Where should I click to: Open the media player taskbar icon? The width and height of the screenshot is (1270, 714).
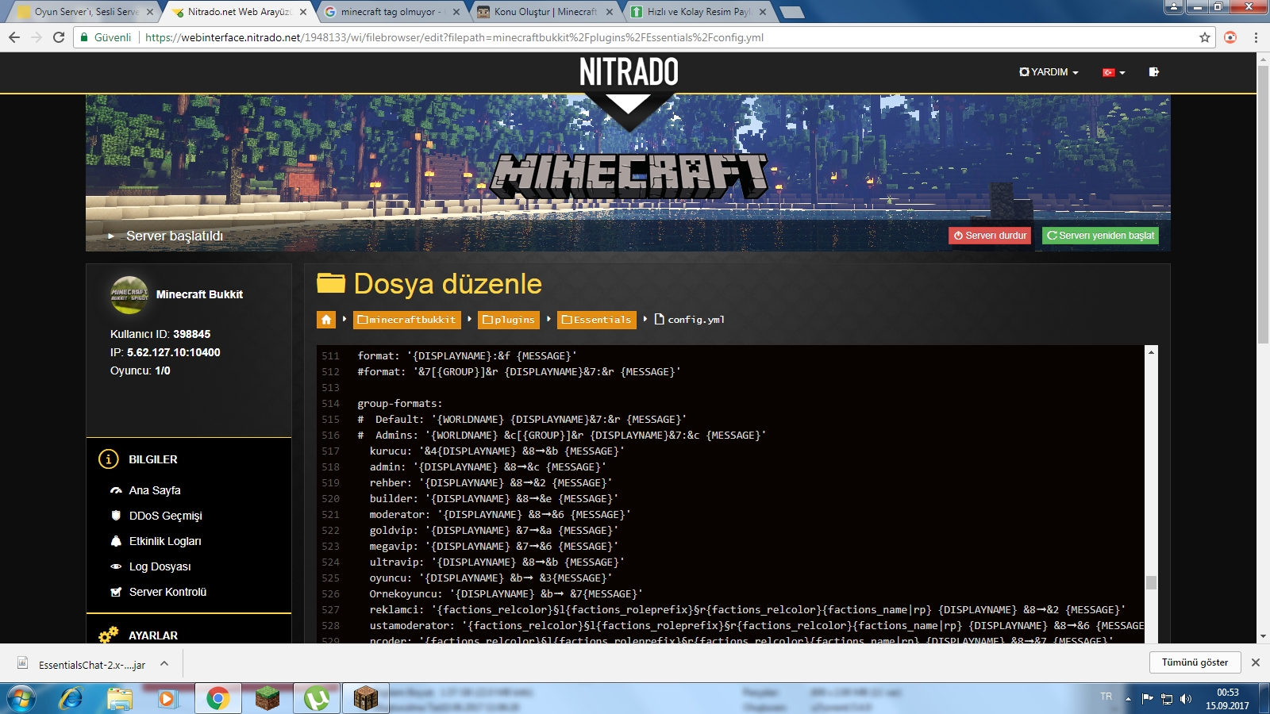167,699
